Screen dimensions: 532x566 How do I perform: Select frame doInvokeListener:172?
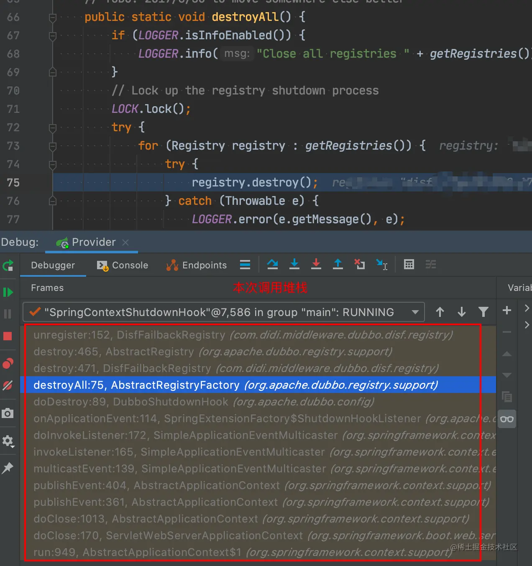(258, 435)
